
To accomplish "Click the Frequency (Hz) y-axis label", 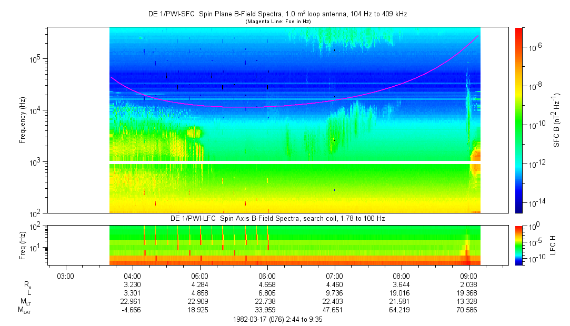I will [x=23, y=120].
